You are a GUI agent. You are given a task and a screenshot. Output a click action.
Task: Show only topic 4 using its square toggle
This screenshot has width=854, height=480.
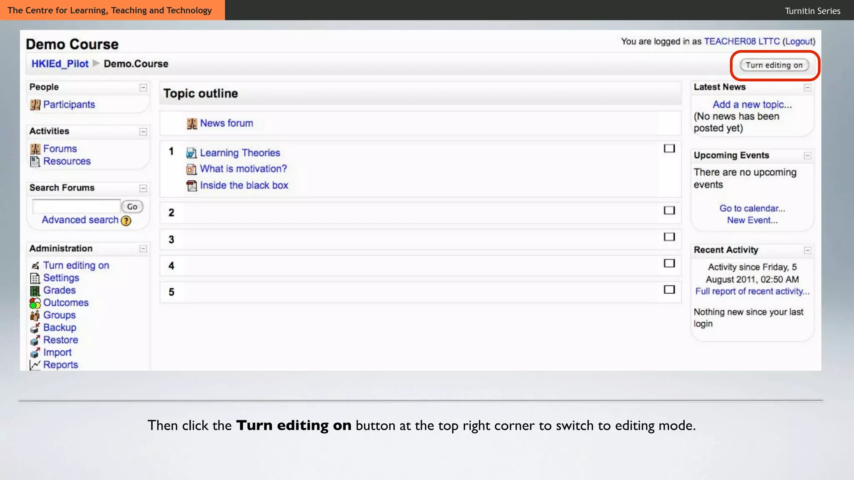[669, 263]
